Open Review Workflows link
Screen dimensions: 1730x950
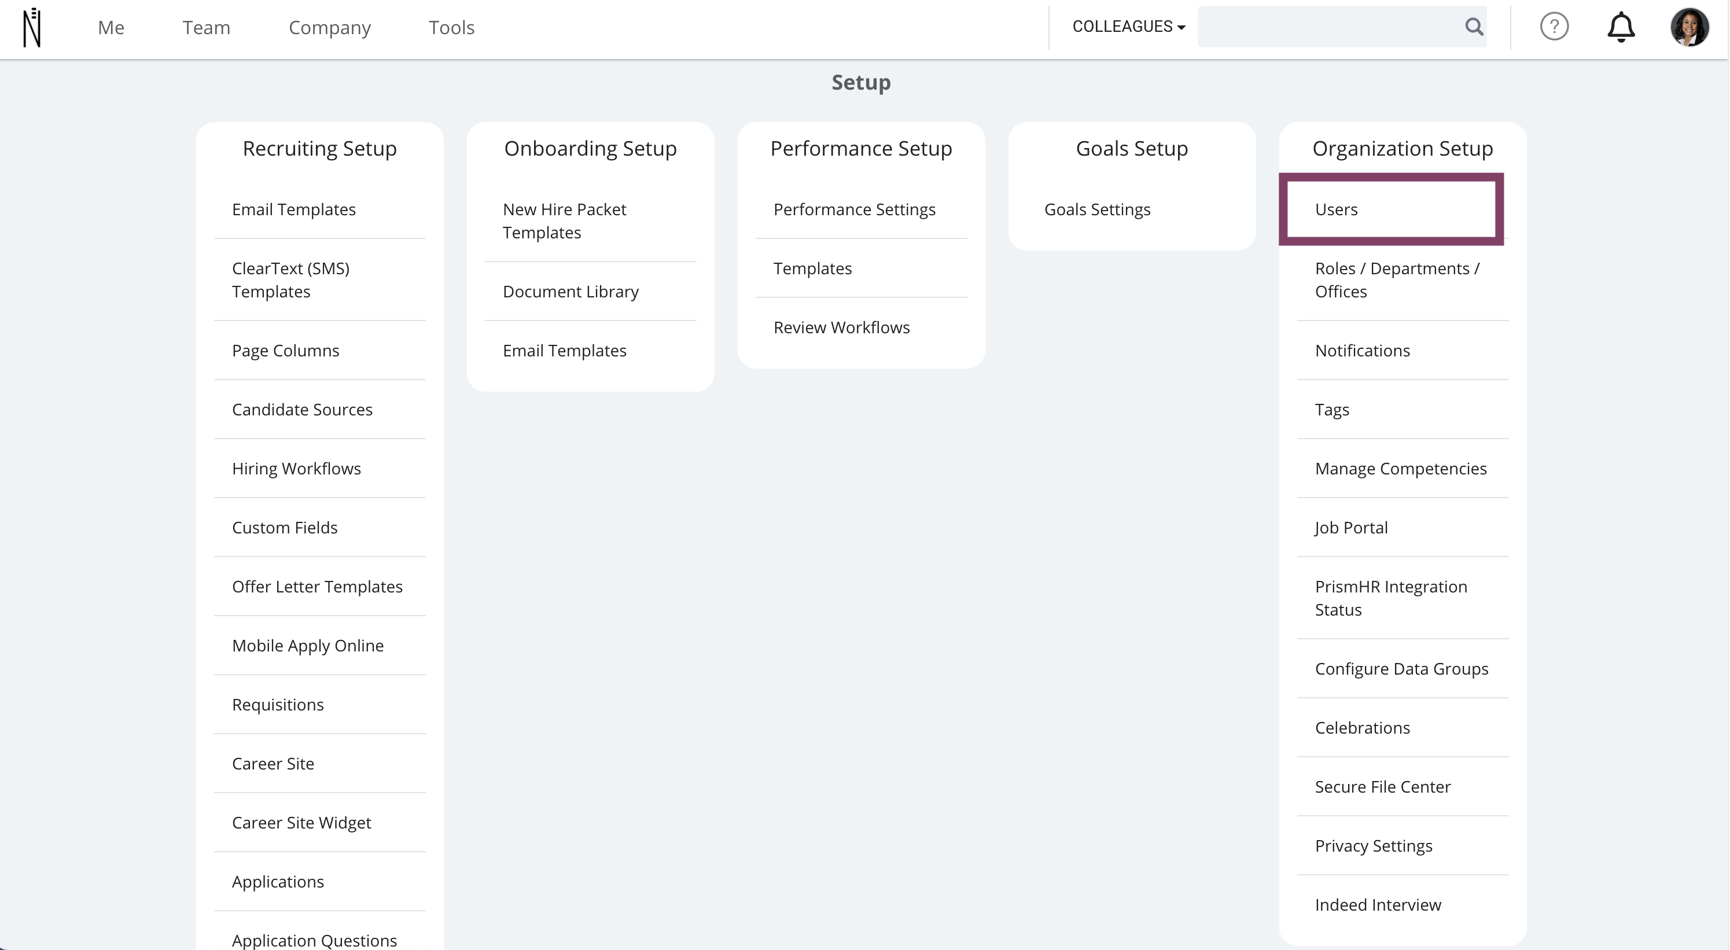(841, 327)
